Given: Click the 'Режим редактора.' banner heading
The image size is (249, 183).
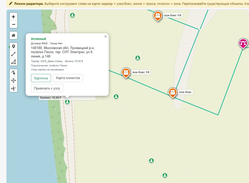Looking at the screenshot, I should pos(29,4).
